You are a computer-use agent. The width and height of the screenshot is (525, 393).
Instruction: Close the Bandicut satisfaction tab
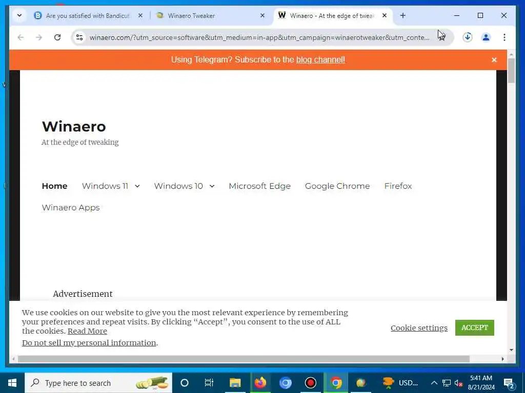tap(140, 15)
